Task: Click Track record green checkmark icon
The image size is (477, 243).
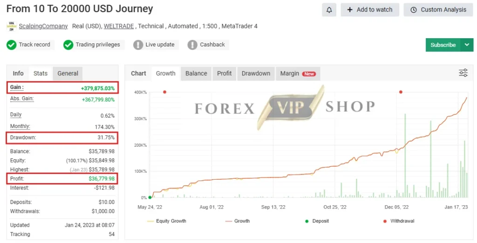Action: [12, 45]
